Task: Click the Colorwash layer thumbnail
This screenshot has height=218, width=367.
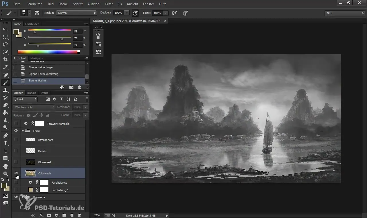Action: (x=30, y=173)
